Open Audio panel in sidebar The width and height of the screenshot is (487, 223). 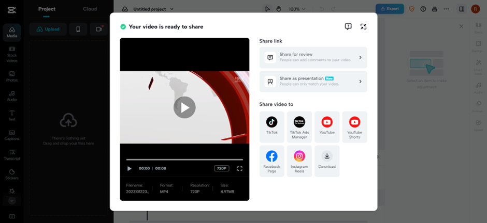click(x=12, y=96)
